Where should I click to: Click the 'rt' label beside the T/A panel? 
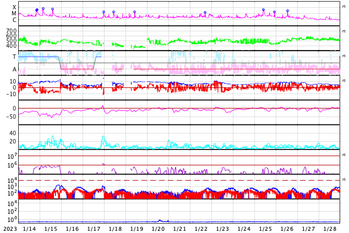[344, 56]
